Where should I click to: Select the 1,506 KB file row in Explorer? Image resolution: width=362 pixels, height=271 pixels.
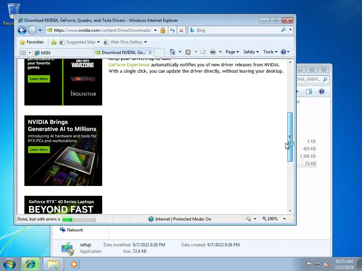point(307,156)
